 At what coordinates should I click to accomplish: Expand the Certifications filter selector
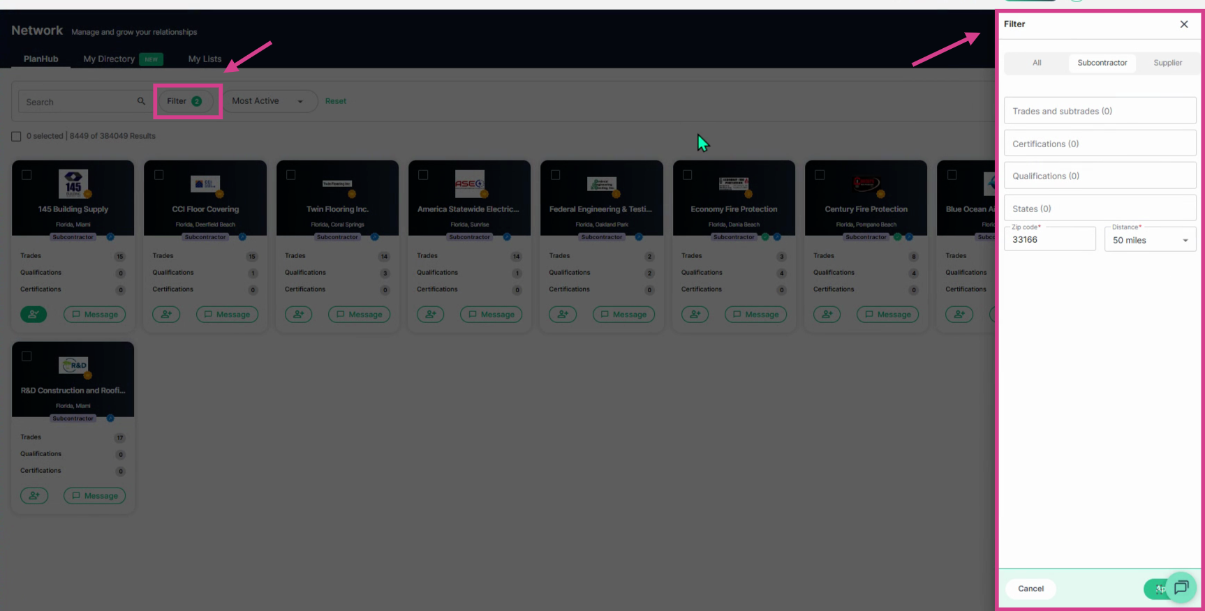pyautogui.click(x=1100, y=144)
